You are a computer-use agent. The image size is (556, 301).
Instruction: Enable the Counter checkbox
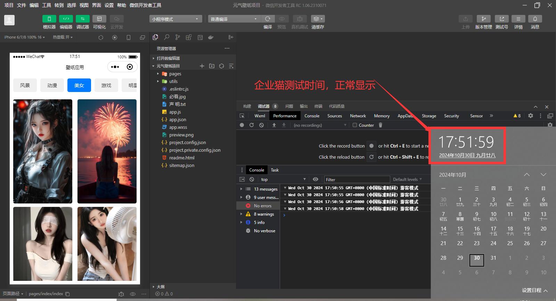tap(355, 125)
